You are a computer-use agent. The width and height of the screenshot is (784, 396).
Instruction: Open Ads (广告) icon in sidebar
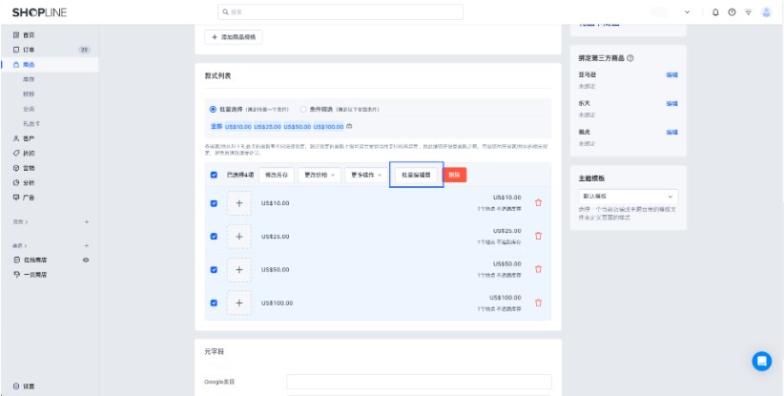click(16, 198)
